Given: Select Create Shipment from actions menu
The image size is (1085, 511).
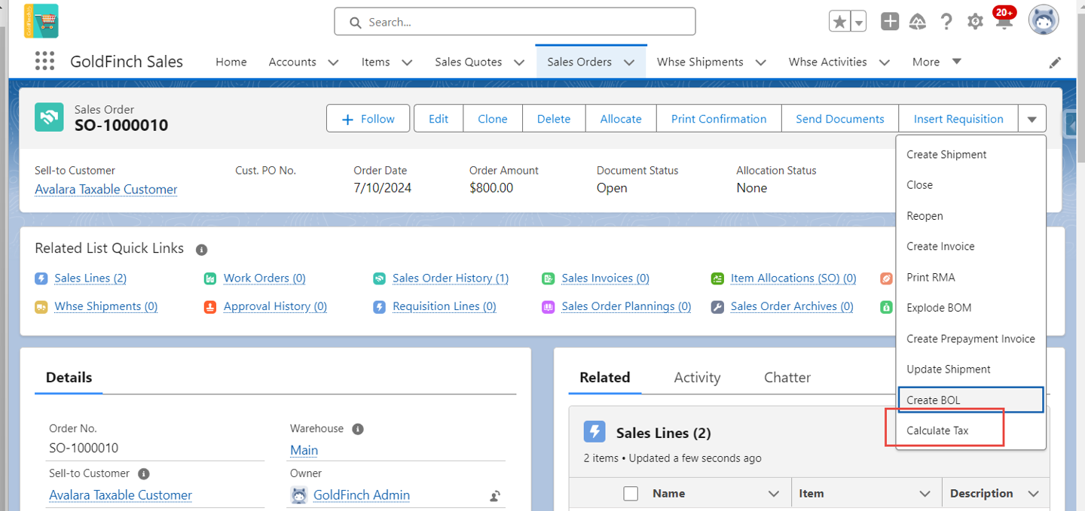Looking at the screenshot, I should tap(970, 154).
